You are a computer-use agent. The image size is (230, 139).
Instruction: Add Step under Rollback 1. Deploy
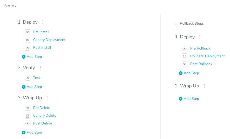pyautogui.click(x=189, y=73)
